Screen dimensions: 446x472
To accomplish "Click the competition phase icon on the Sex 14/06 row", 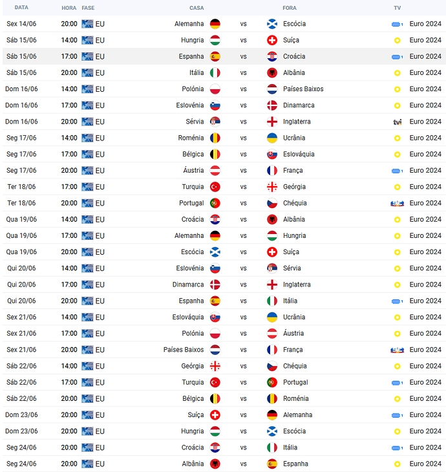I will [x=87, y=24].
